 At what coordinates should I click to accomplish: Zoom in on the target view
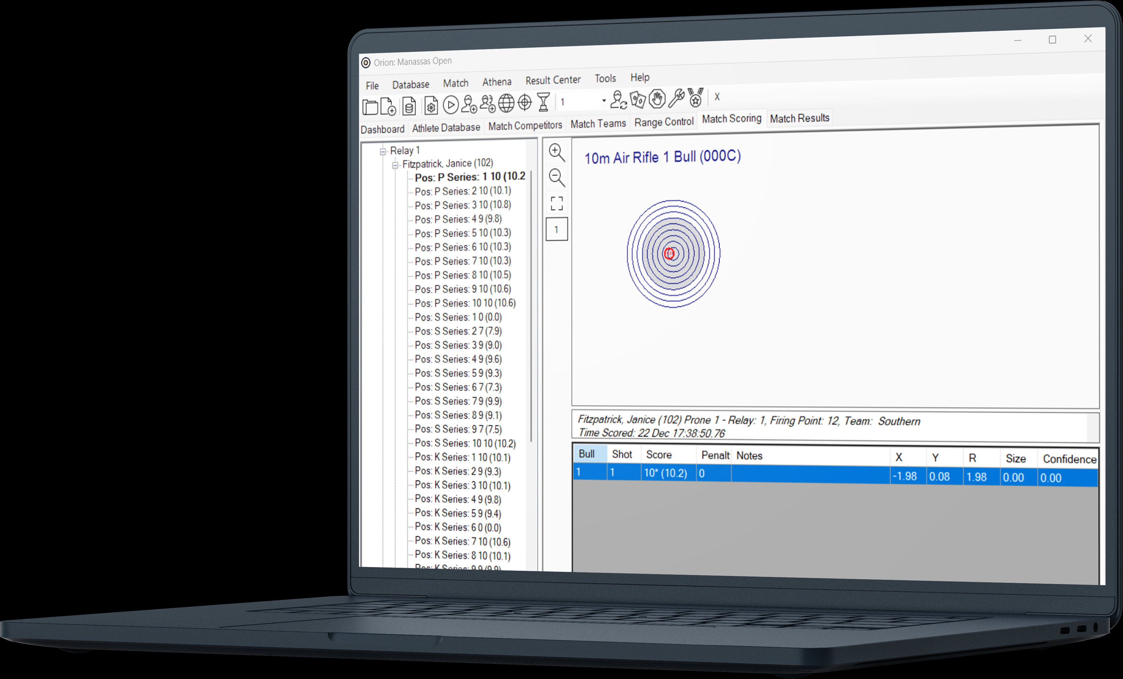(x=557, y=153)
